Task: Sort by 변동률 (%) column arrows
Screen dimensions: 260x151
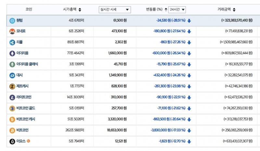Action: (x=165, y=10)
